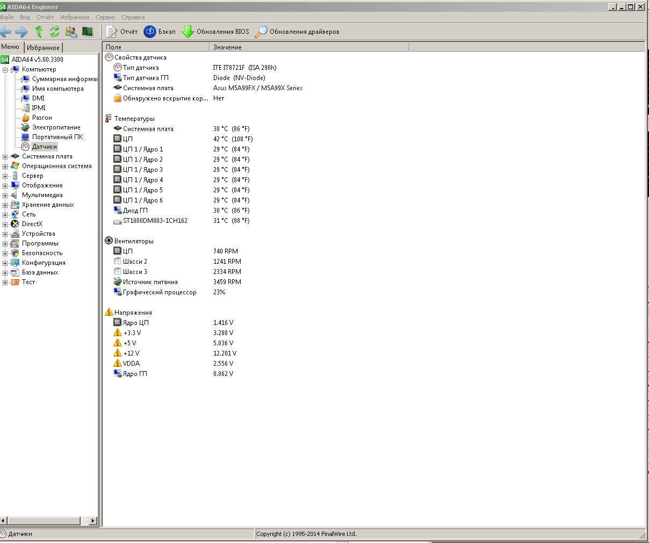Expand the Хранение данных tree node

5,205
